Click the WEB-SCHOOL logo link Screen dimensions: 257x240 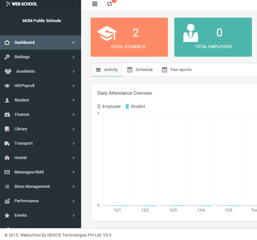(x=22, y=4)
